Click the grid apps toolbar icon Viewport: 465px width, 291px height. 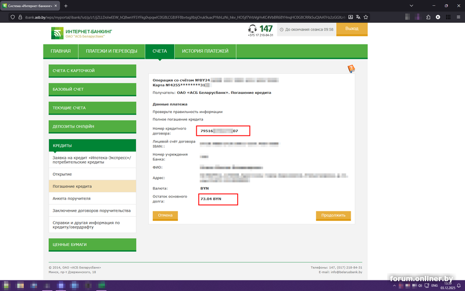point(448,17)
